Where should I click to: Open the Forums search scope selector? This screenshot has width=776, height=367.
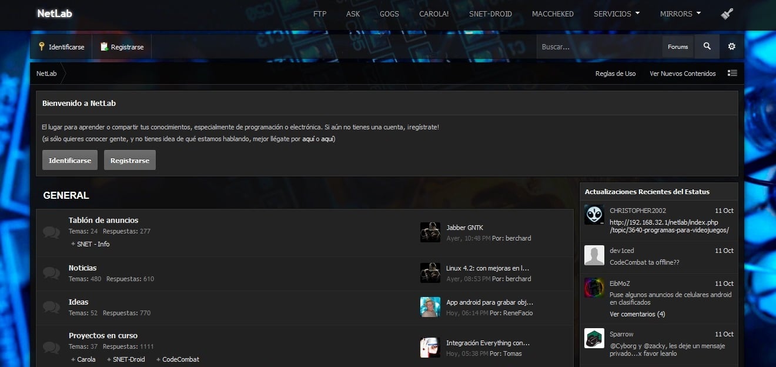point(678,46)
